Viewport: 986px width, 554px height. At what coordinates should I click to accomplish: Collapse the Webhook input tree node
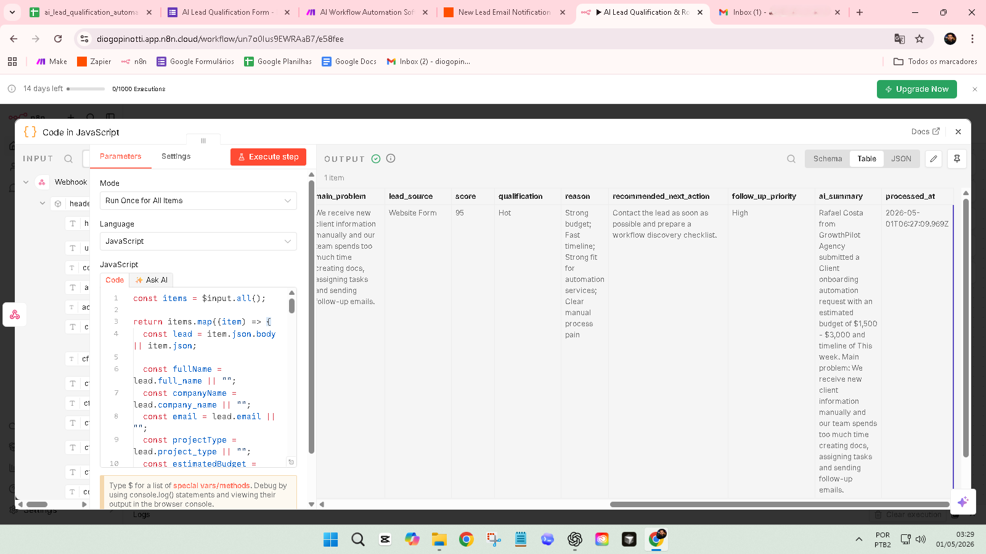[x=26, y=182]
